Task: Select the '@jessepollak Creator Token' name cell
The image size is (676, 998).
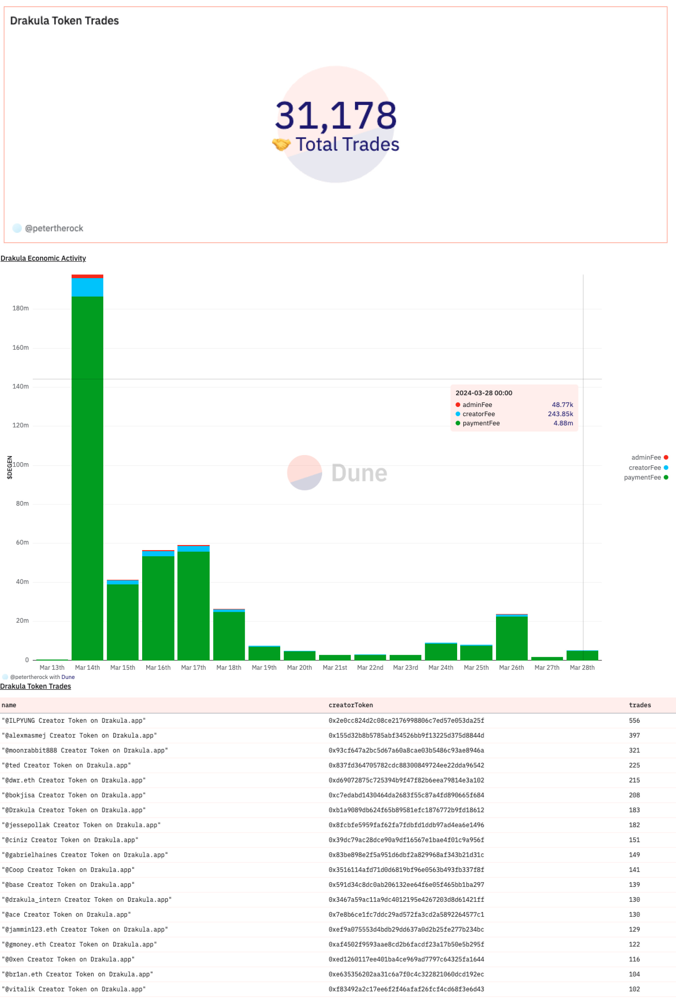Action: pos(81,825)
